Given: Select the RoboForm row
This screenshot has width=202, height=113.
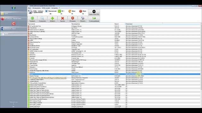Looking at the screenshot, I should [x=114, y=73].
